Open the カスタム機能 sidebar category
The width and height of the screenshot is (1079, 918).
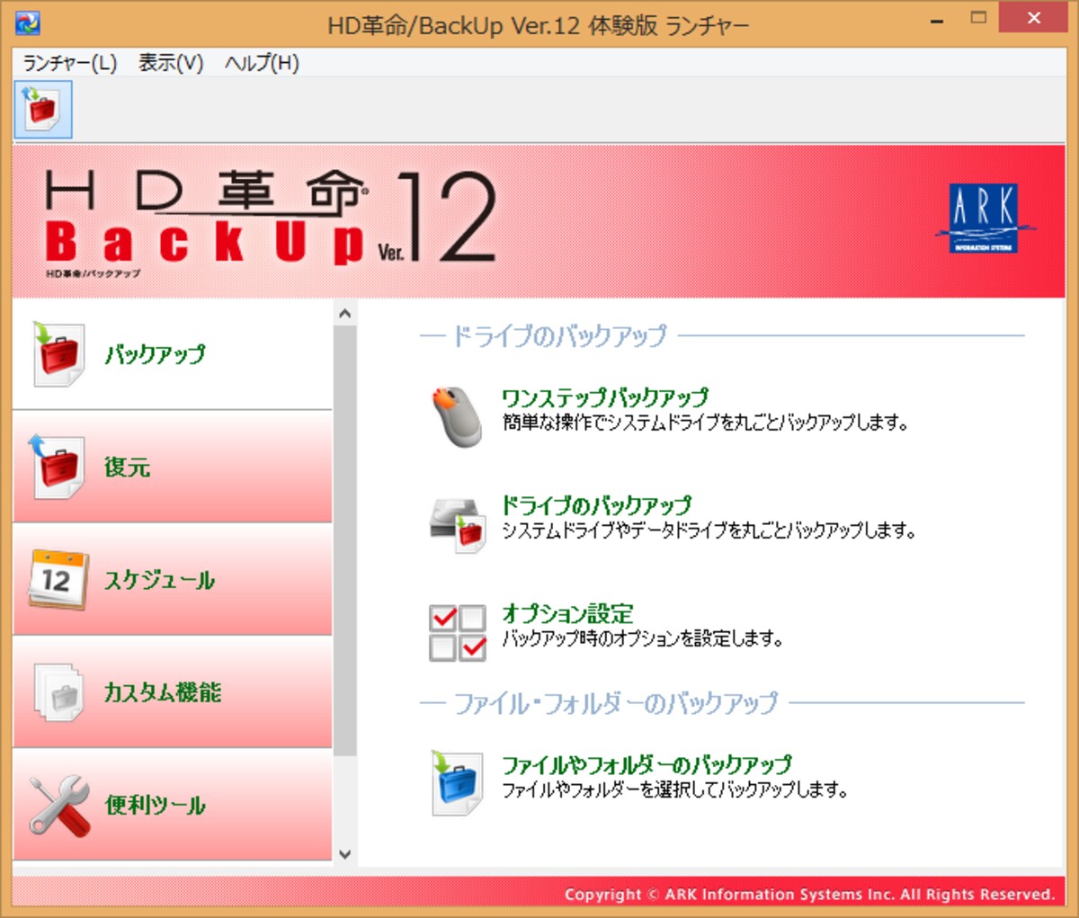click(x=173, y=692)
